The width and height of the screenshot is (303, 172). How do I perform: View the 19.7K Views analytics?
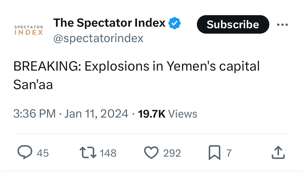[168, 114]
